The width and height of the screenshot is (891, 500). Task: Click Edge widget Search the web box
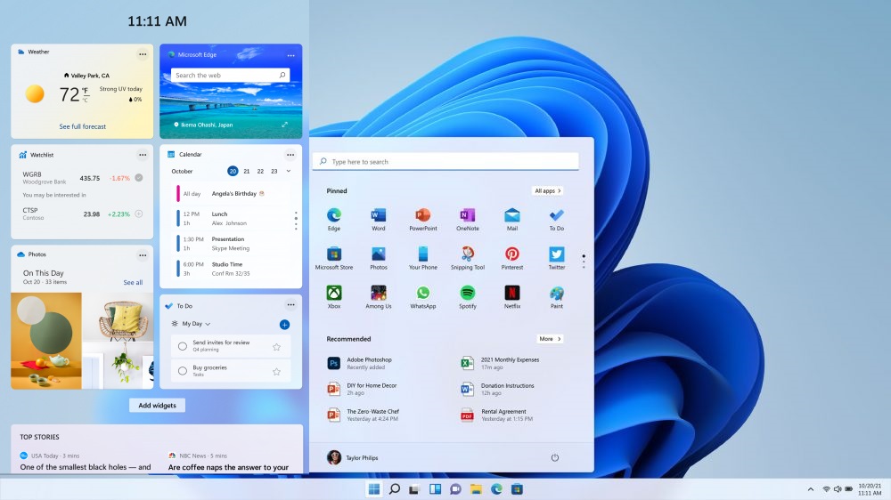click(230, 75)
